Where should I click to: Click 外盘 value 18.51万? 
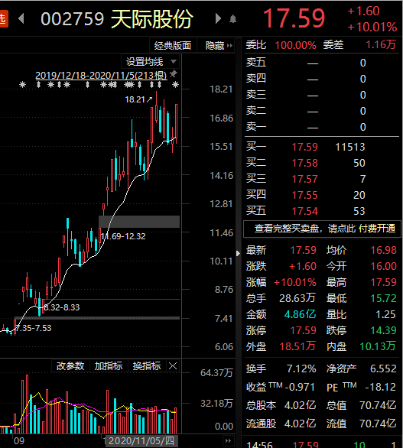point(297,346)
